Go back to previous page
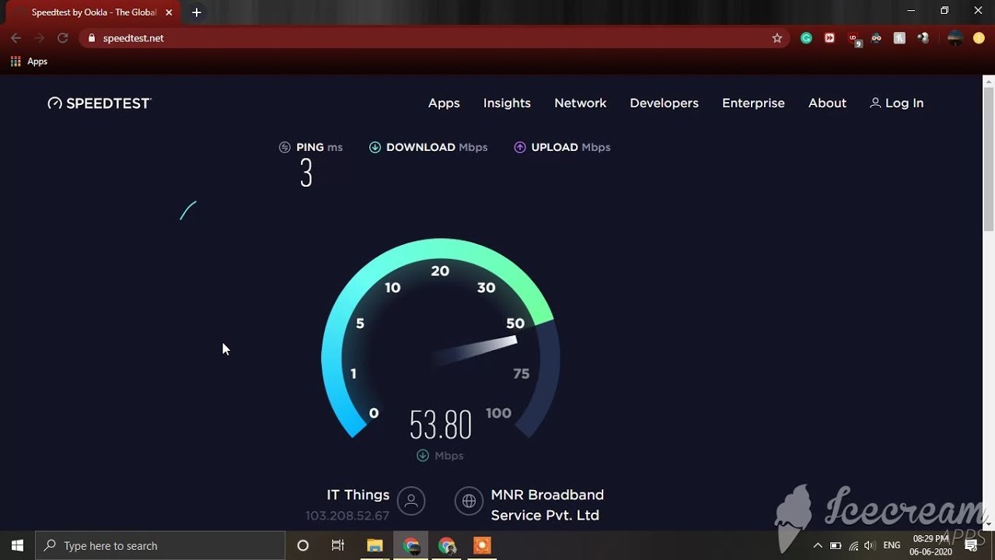Screen dimensions: 995x560 (x=16, y=38)
